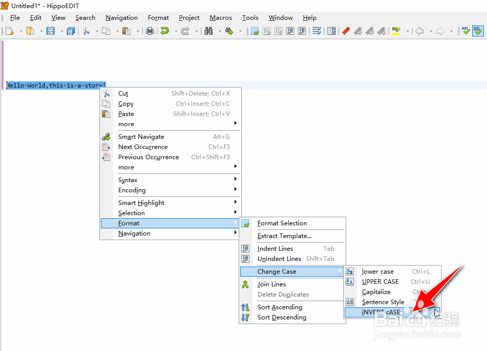
Task: Open dropdown arrow beside Open folder icon
Action: click(41, 31)
